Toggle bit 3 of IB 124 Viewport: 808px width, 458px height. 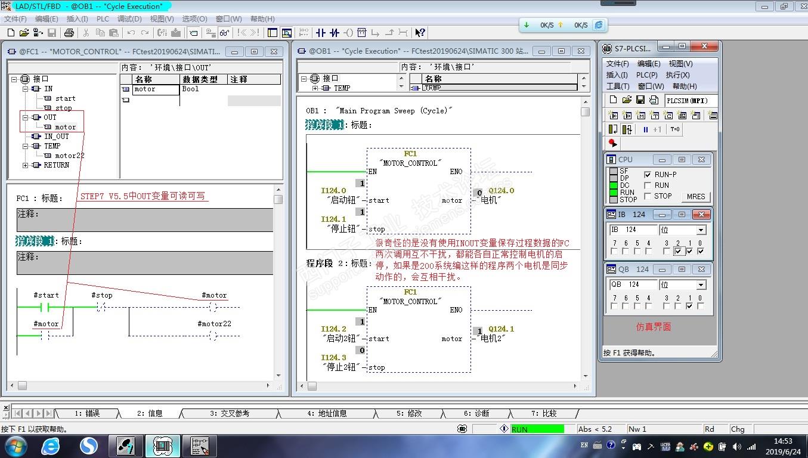667,251
